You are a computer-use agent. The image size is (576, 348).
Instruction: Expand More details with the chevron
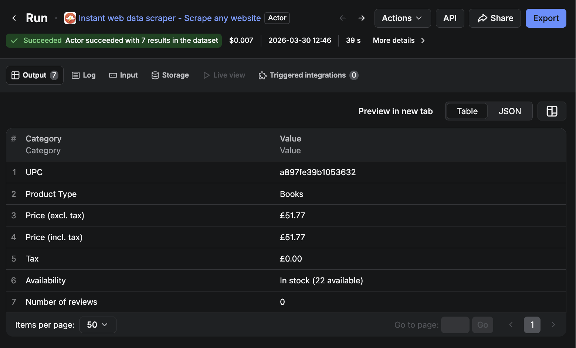click(x=423, y=41)
